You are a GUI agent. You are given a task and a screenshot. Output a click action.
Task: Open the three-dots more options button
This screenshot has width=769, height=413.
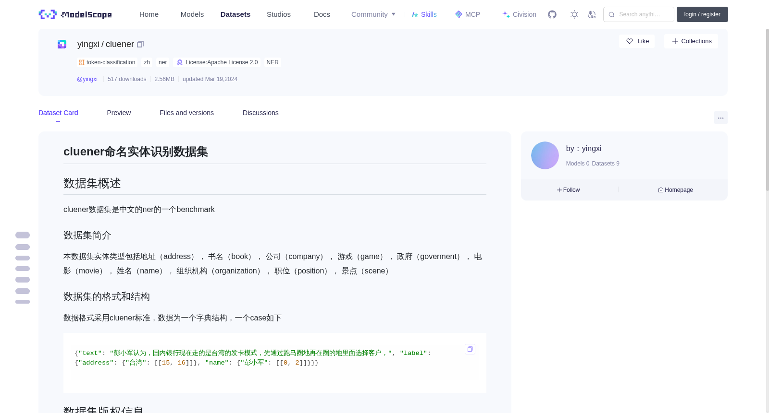(x=720, y=118)
